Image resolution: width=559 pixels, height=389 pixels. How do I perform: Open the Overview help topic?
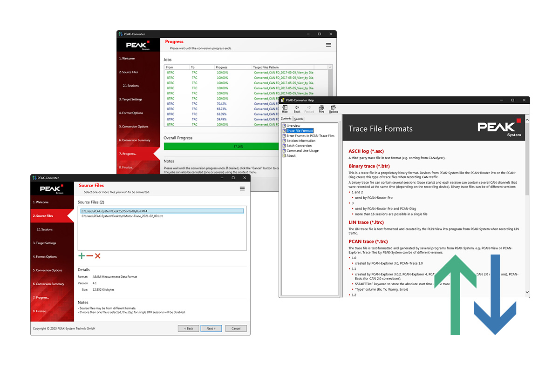click(x=293, y=126)
